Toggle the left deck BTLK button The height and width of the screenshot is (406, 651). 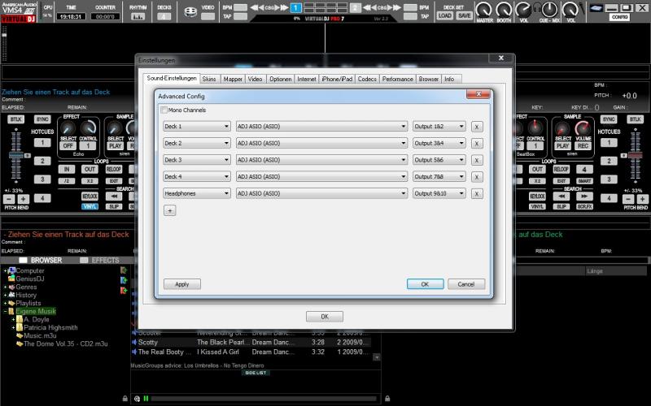point(15,119)
